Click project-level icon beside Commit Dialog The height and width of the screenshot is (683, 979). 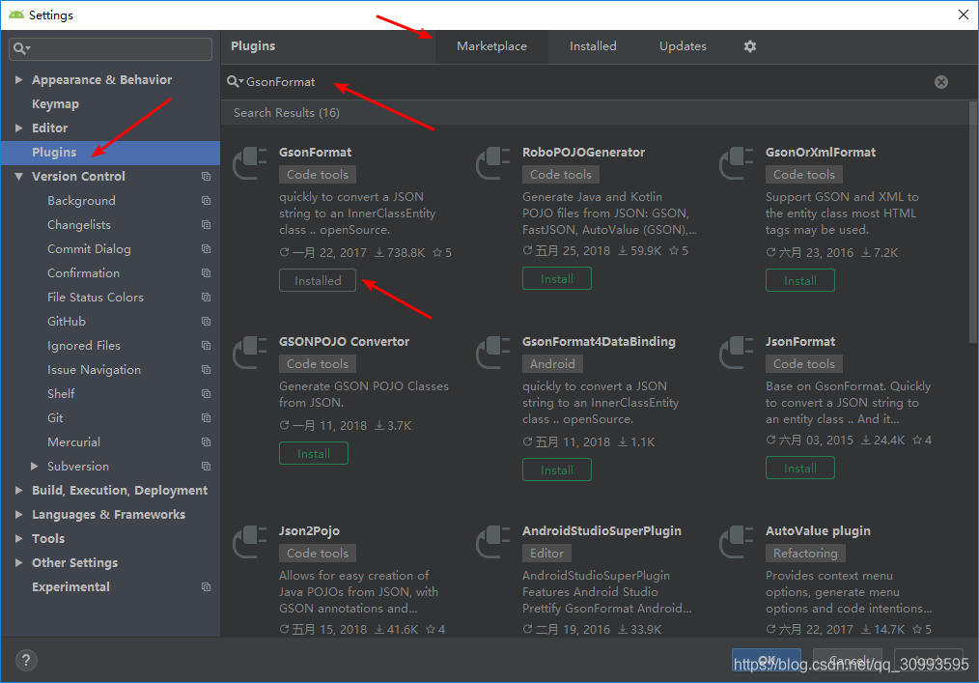(x=206, y=248)
